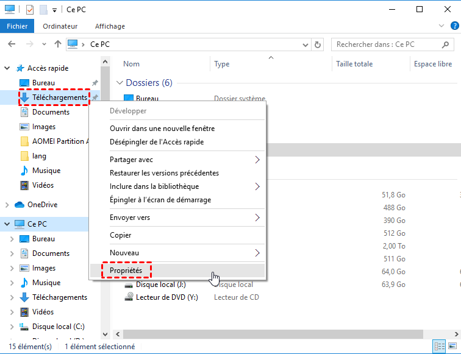Click the Properties quick access toolbar icon
Viewport: 461px width, 354px height.
pyautogui.click(x=30, y=10)
